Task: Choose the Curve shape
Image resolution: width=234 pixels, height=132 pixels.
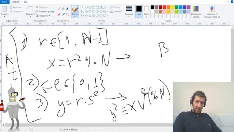Action: [x=86, y=7]
